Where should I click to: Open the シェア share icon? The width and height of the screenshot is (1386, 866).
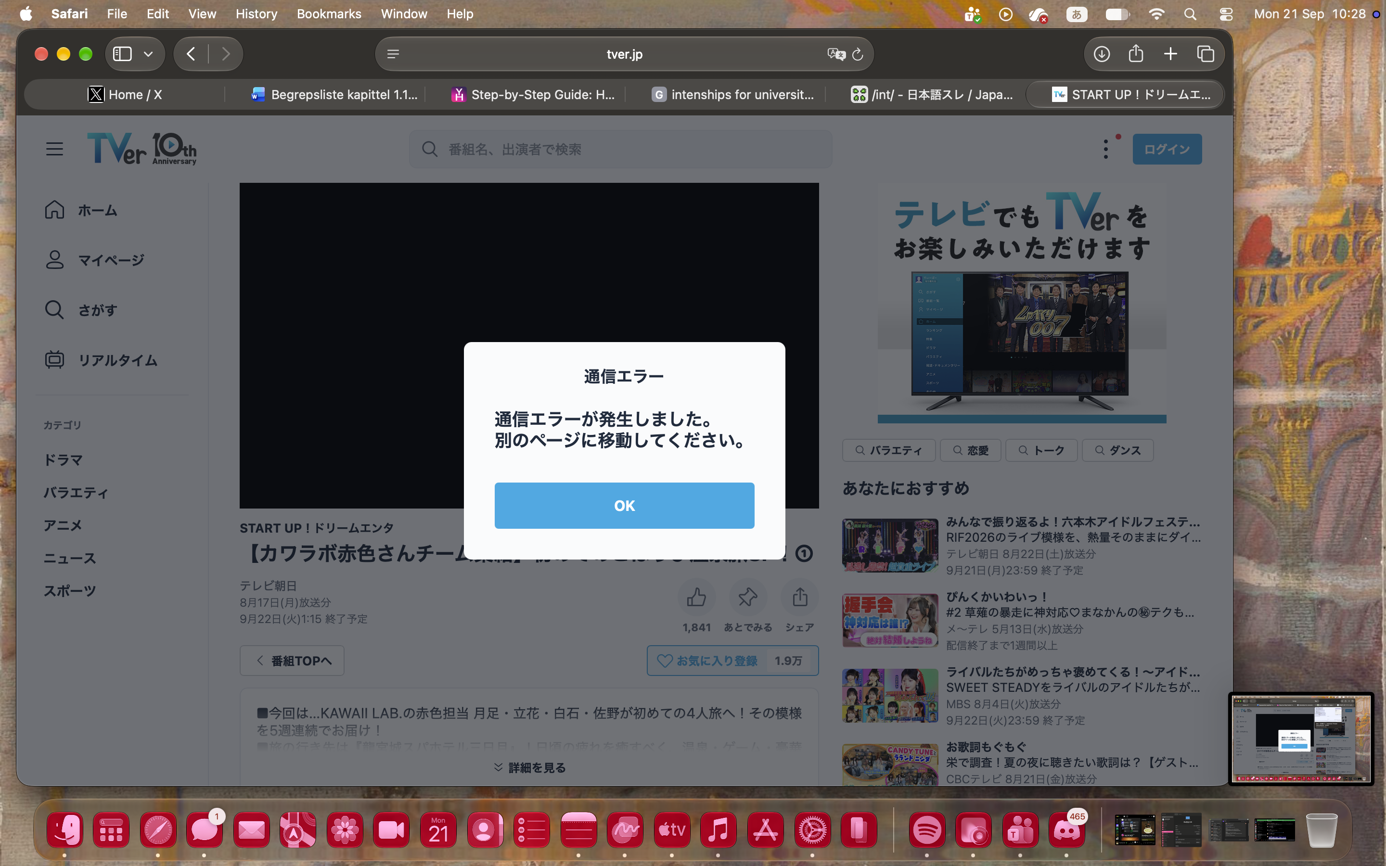(799, 598)
